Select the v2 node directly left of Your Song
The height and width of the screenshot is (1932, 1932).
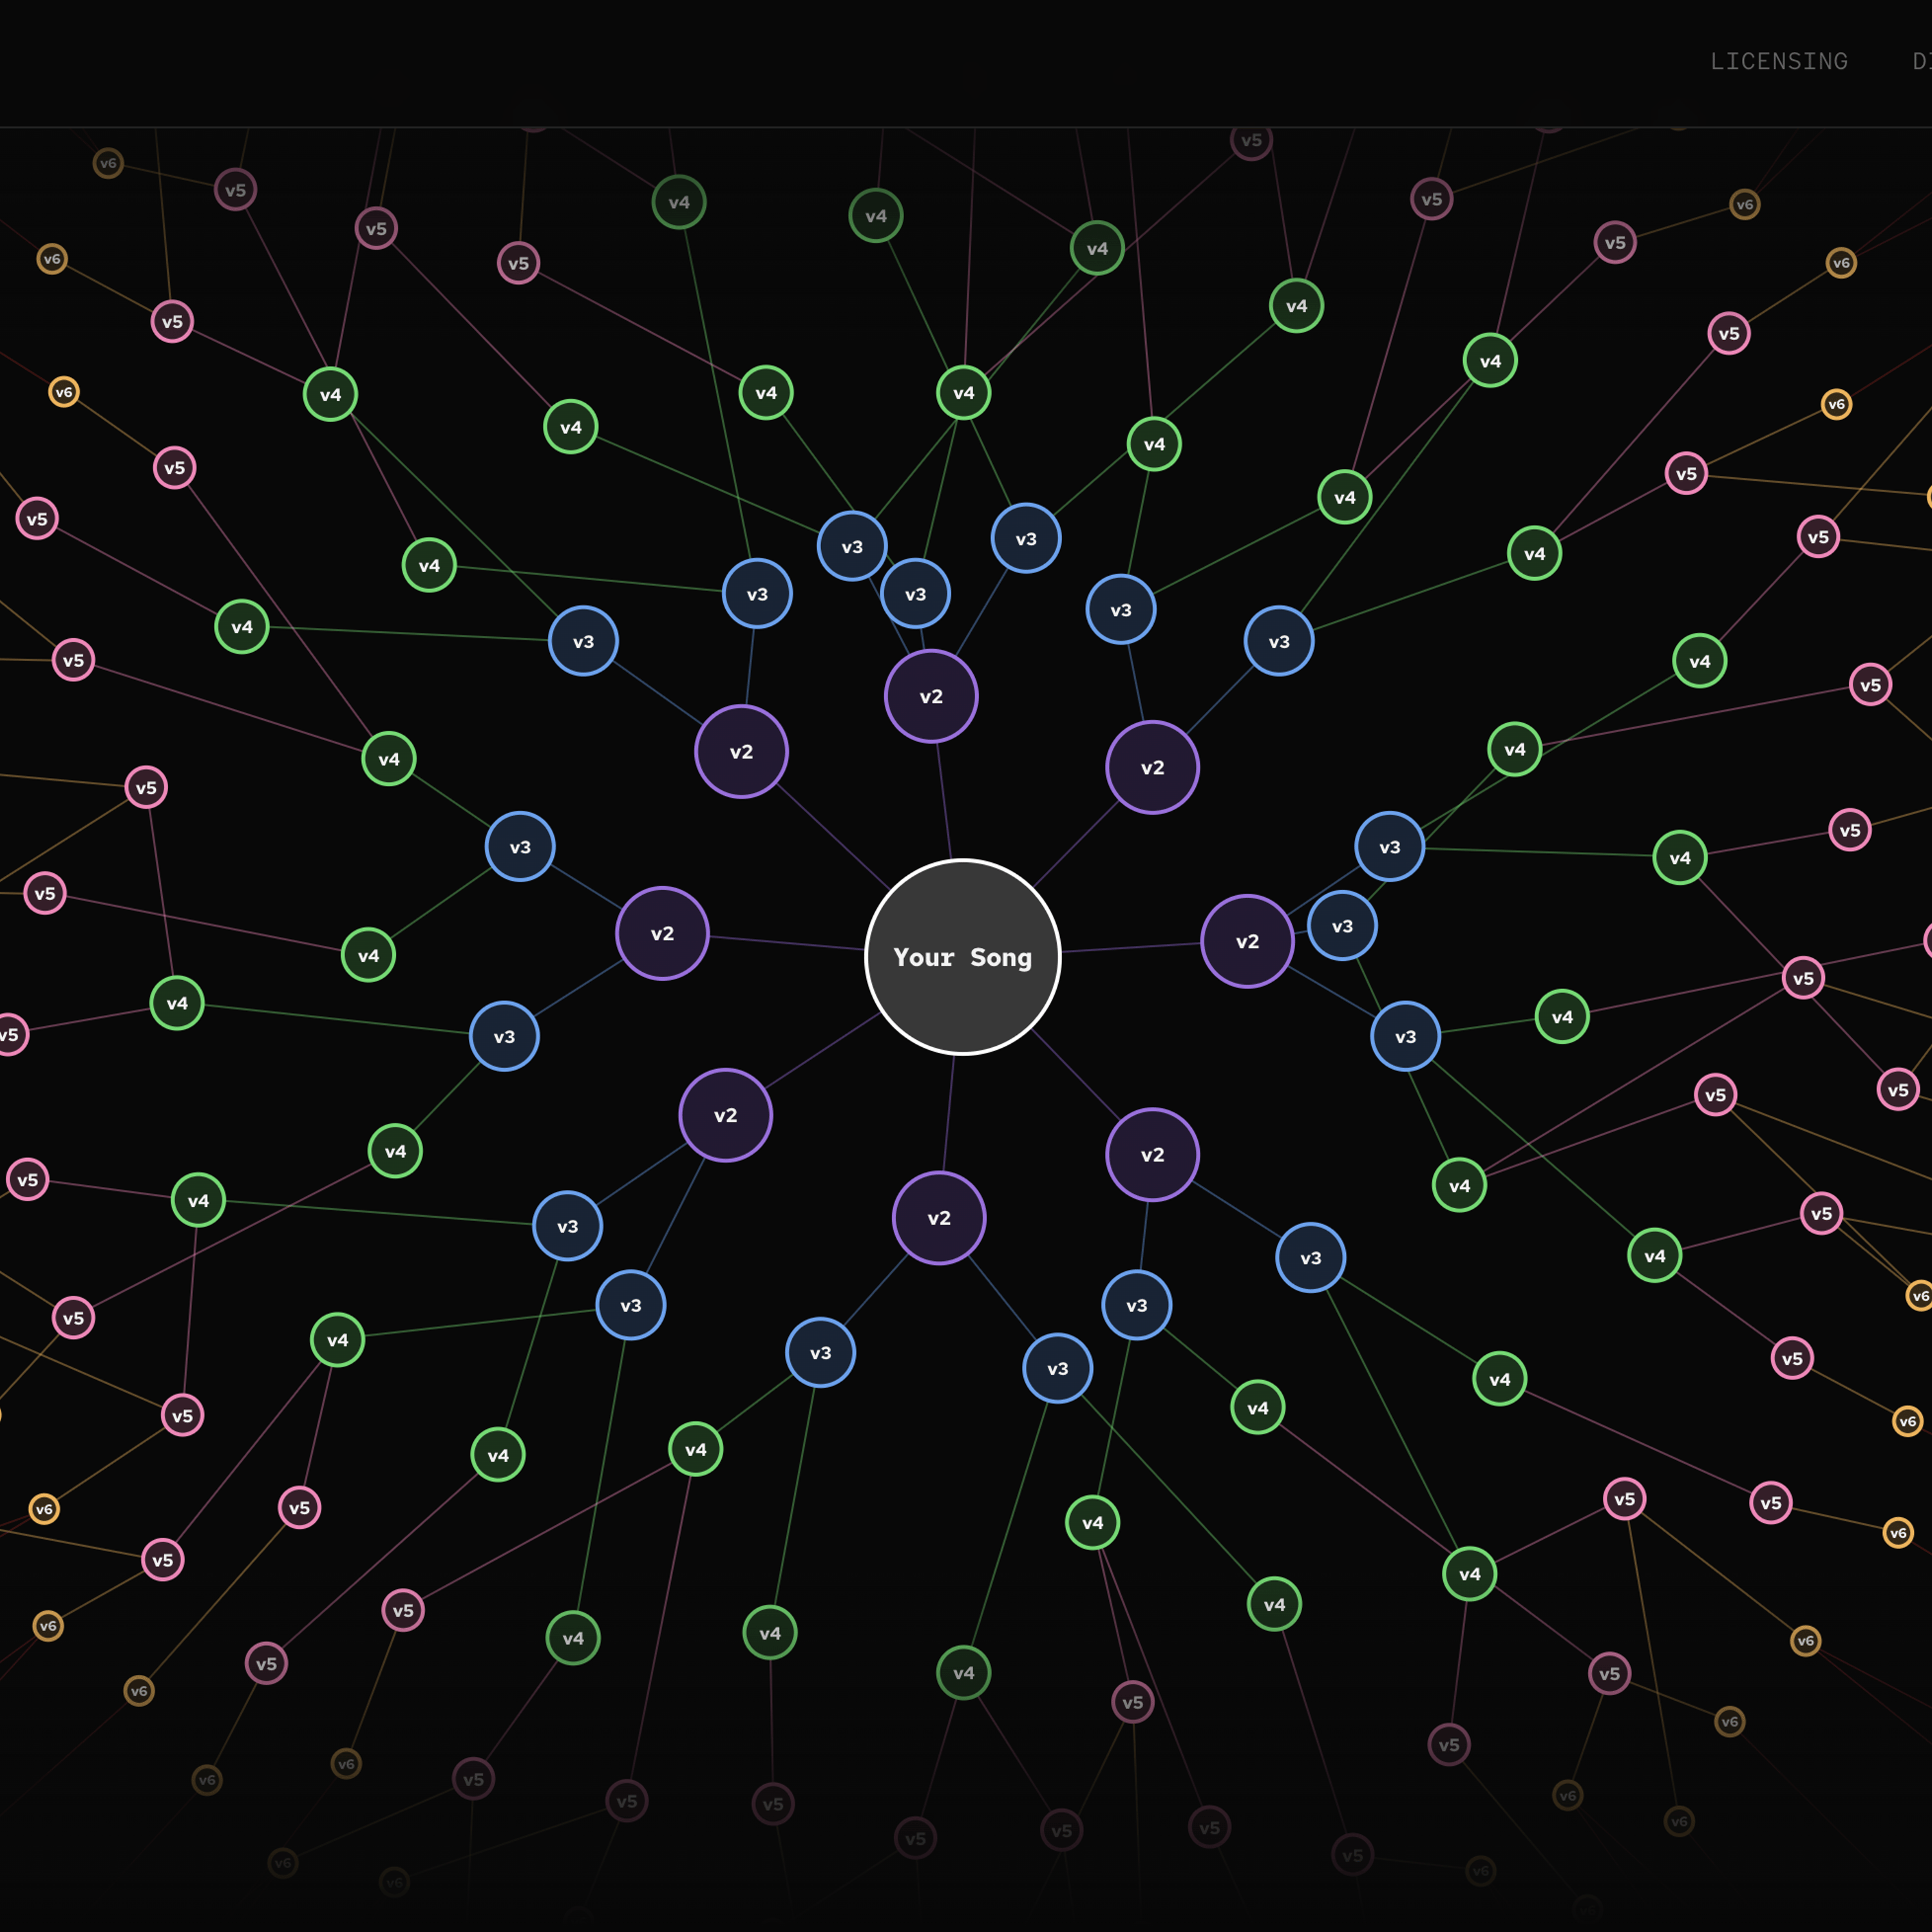click(x=662, y=933)
